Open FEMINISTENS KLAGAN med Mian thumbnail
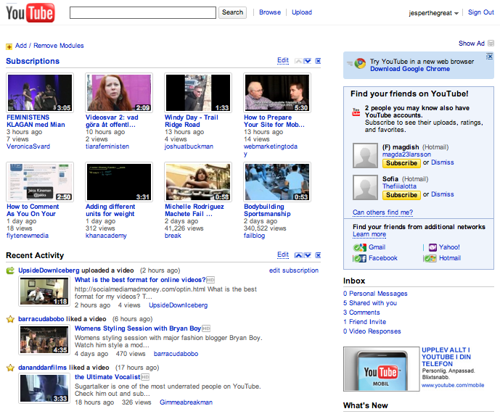 point(40,93)
